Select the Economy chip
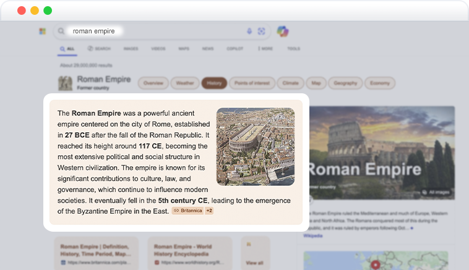Image resolution: width=469 pixels, height=270 pixels. (x=380, y=83)
